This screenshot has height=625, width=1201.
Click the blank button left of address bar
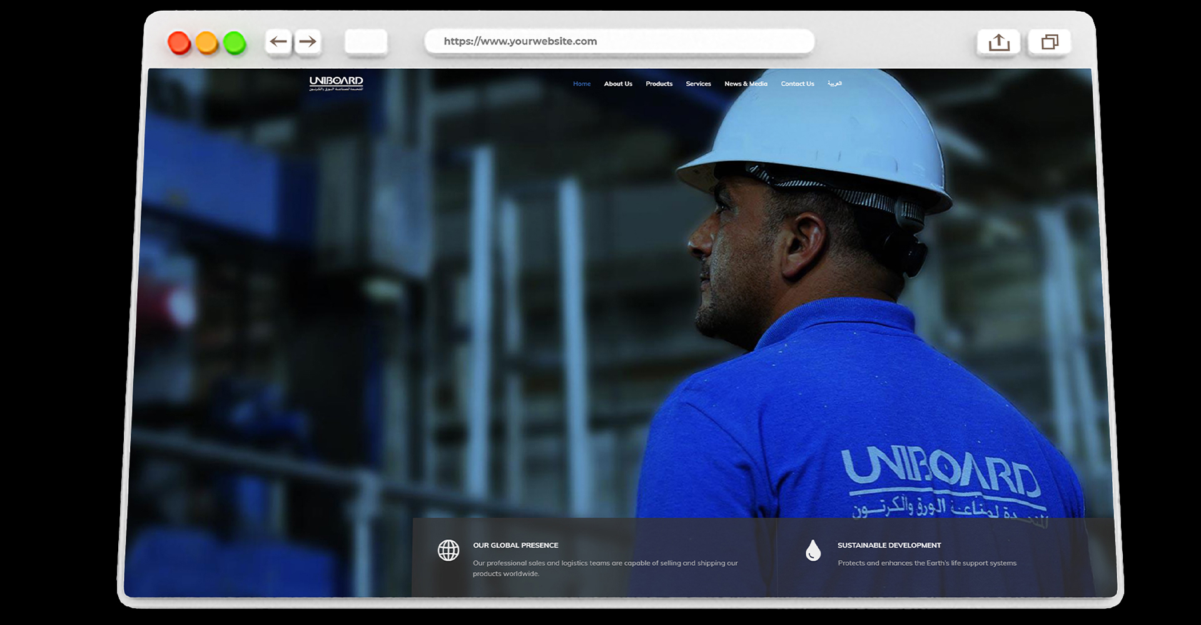tap(366, 42)
